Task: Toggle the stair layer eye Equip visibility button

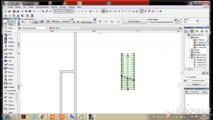Action: point(61,21)
